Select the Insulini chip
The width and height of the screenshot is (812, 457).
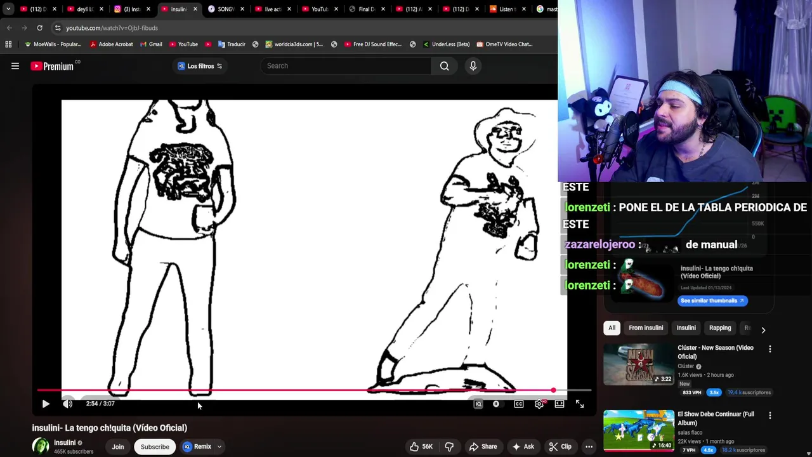tap(686, 328)
